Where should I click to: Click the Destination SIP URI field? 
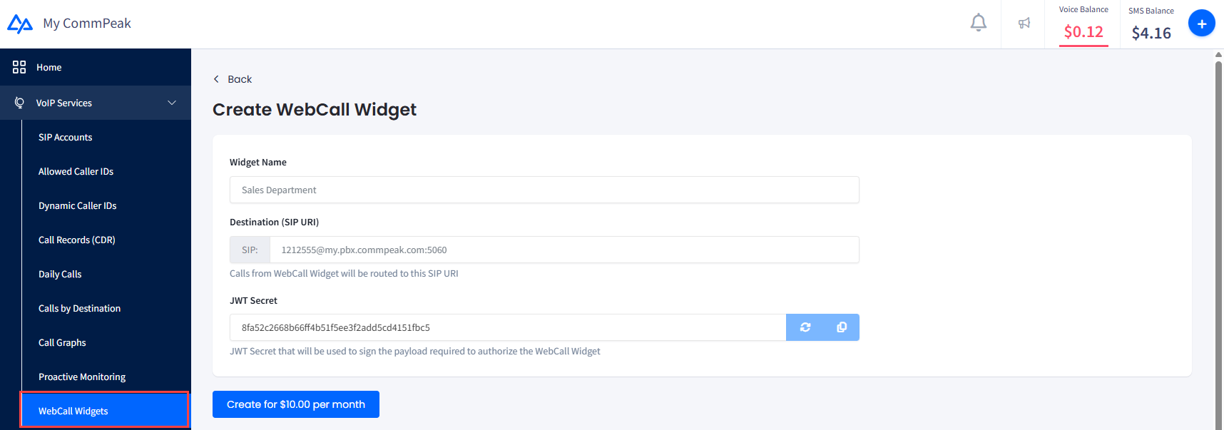(563, 250)
